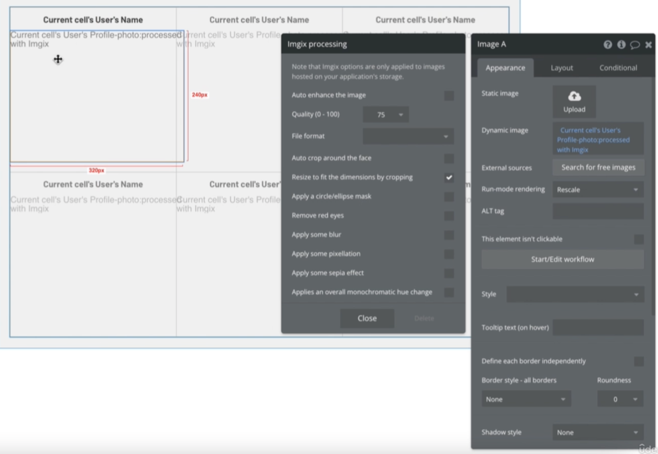Click the Close button in Imgix dialog
This screenshot has height=454, width=658.
367,318
